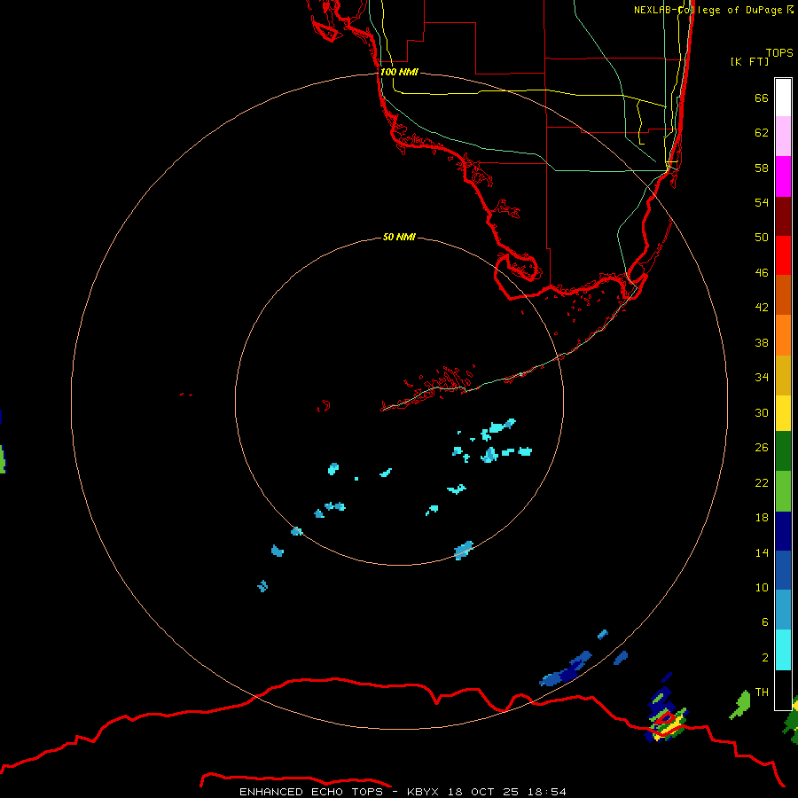The image size is (798, 798).
Task: Click the bright red legend swatch
Action: click(783, 255)
